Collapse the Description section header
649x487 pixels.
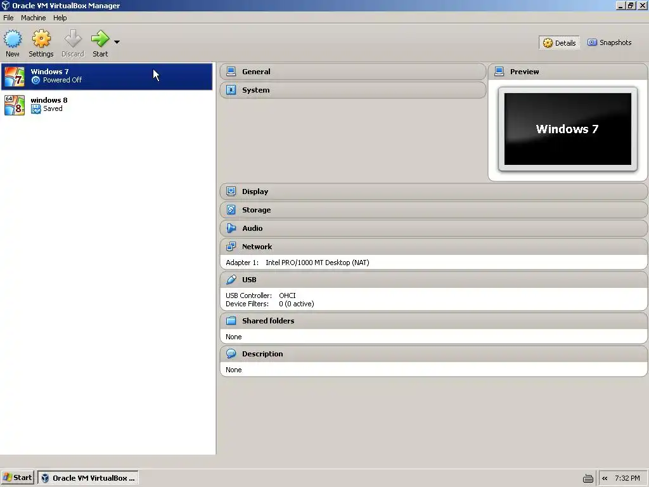coord(434,354)
